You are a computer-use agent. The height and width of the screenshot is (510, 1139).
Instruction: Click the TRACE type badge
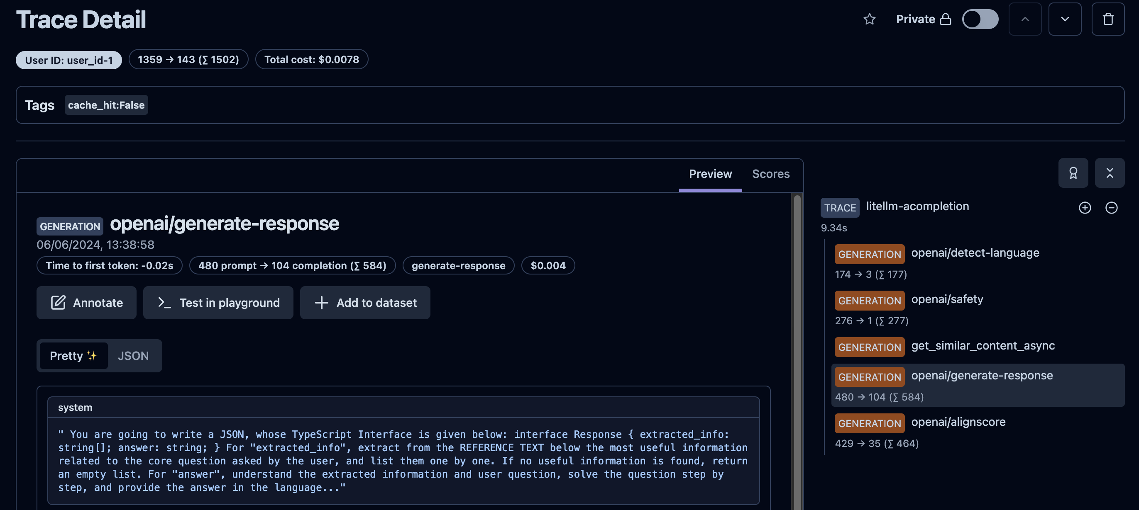[840, 208]
